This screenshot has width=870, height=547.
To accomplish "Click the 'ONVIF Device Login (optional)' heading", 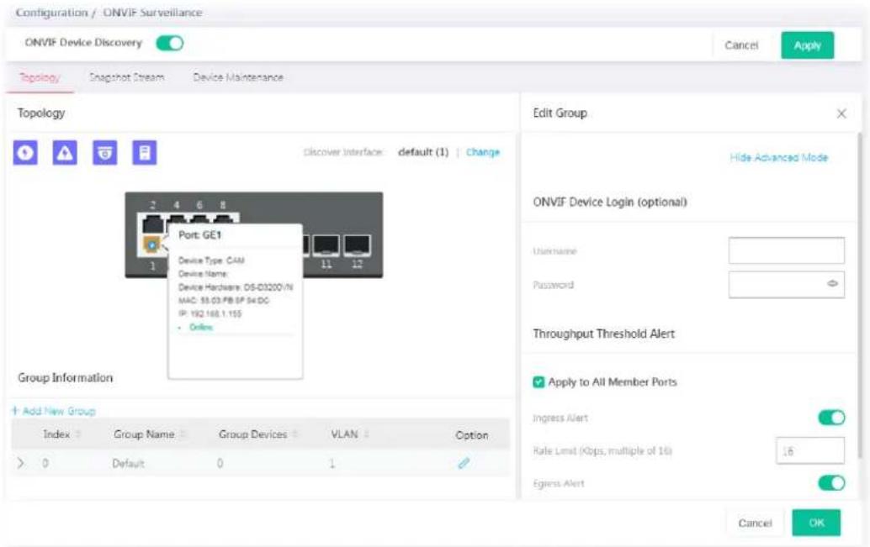I will click(x=610, y=202).
